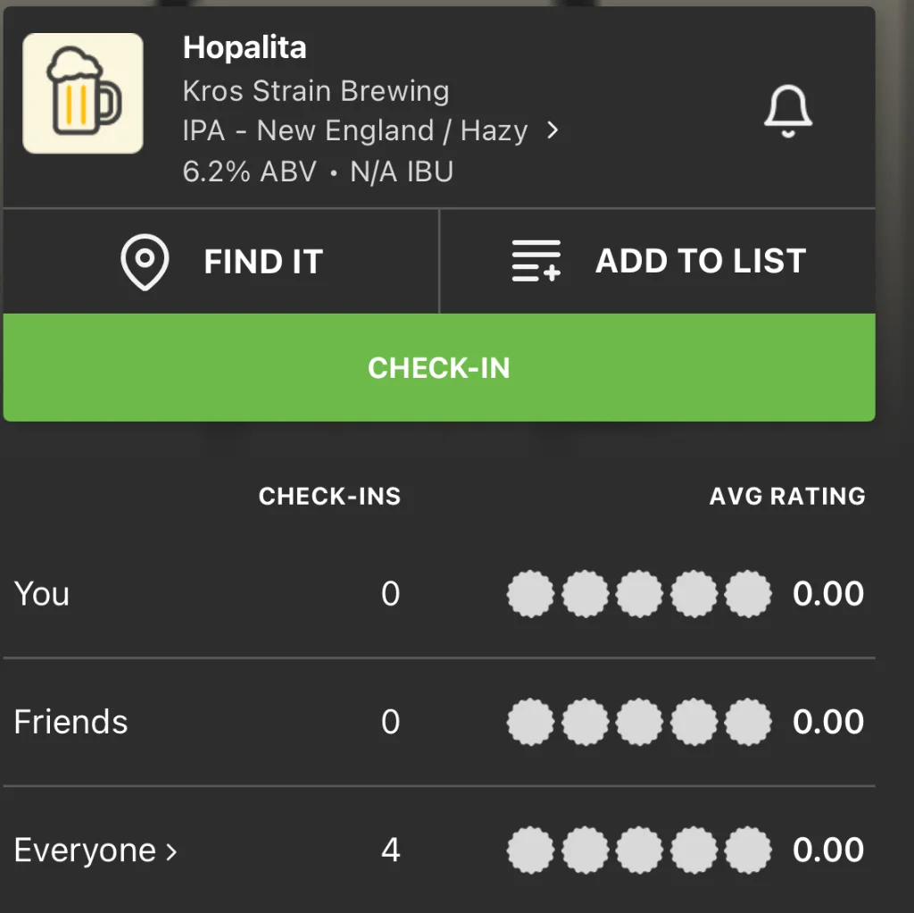Select the Friends row label
The width and height of the screenshot is (914, 913).
71,722
